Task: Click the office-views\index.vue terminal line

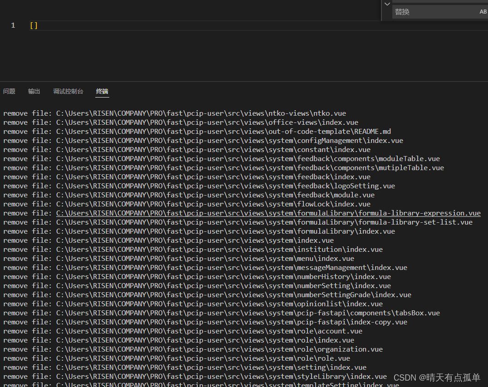Action: tap(181, 122)
